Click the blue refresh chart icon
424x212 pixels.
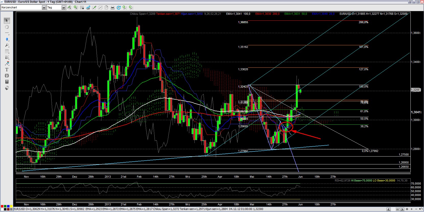119,8
